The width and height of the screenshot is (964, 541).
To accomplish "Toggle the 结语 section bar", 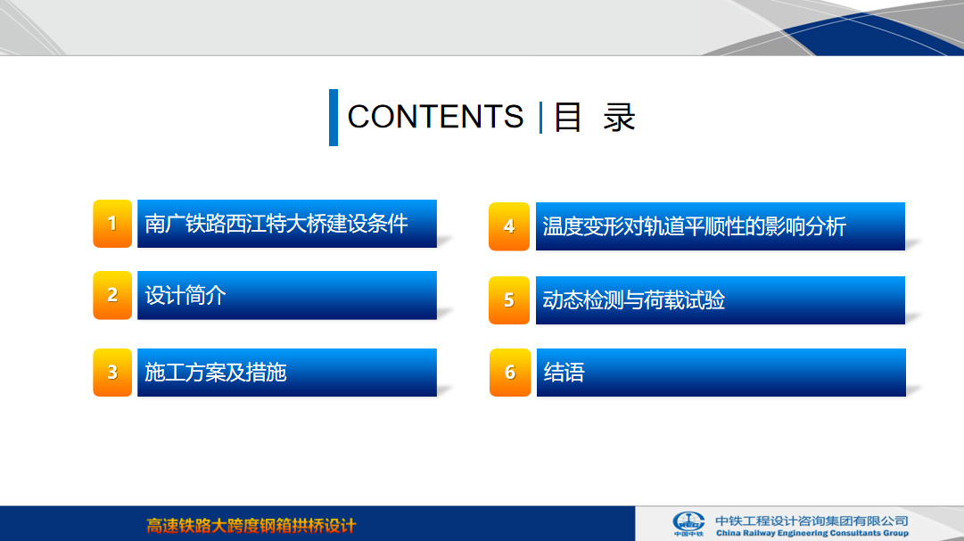I will pyautogui.click(x=720, y=372).
